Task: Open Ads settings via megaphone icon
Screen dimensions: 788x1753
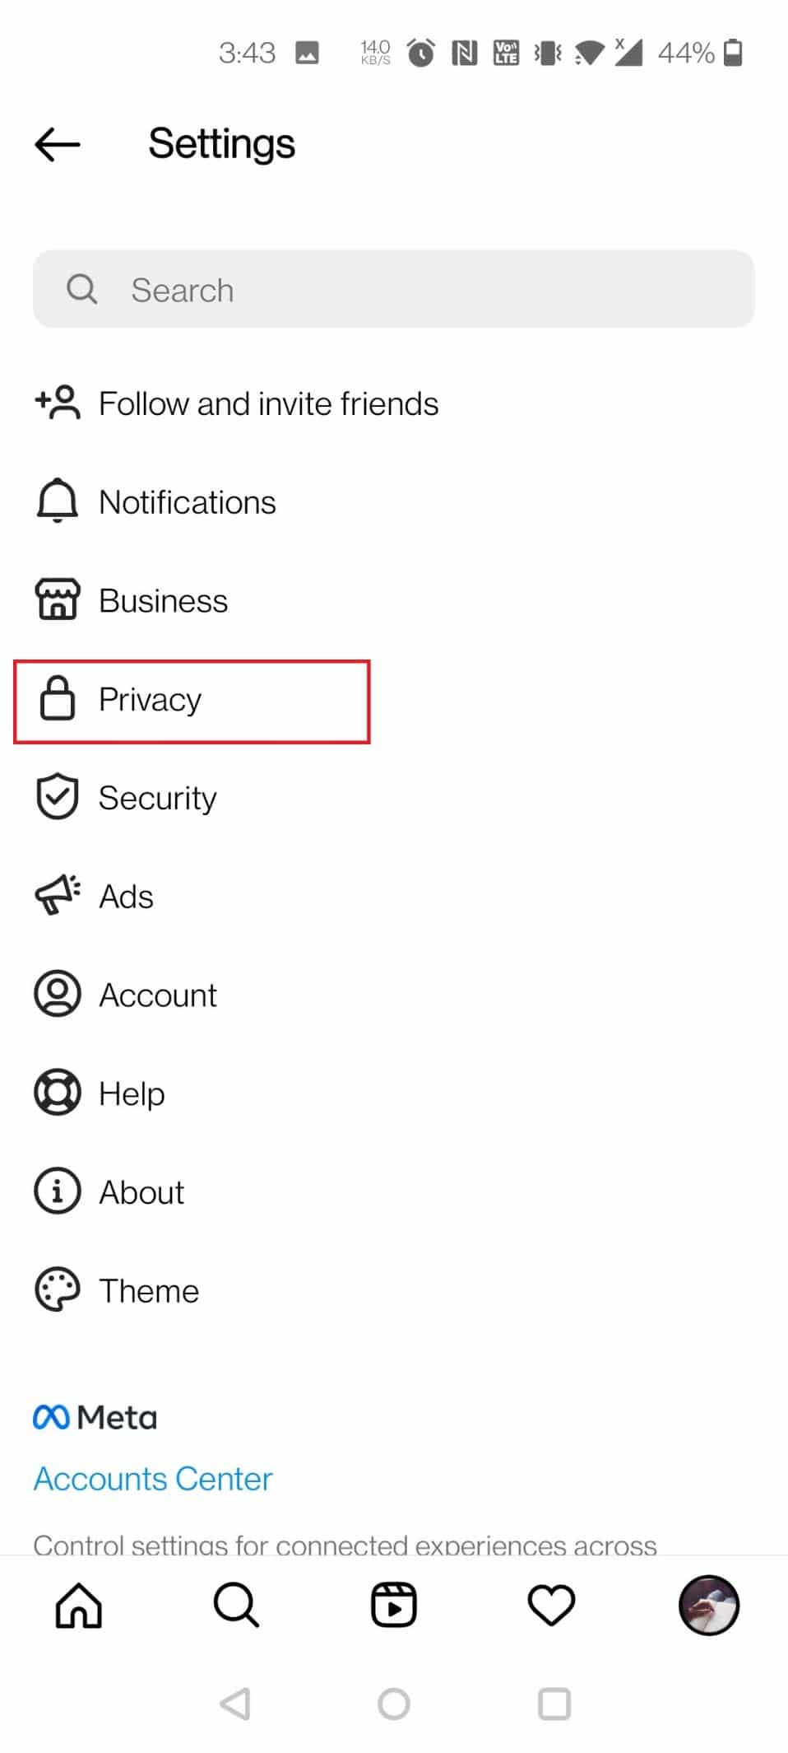Action: click(x=56, y=895)
